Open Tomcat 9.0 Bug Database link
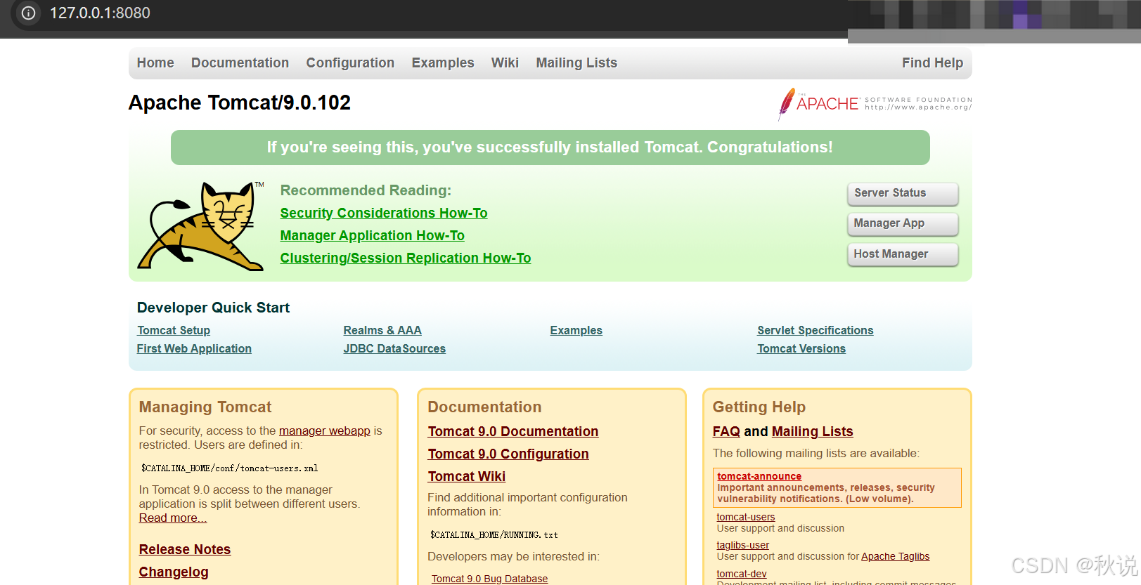This screenshot has height=585, width=1141. coord(489,579)
